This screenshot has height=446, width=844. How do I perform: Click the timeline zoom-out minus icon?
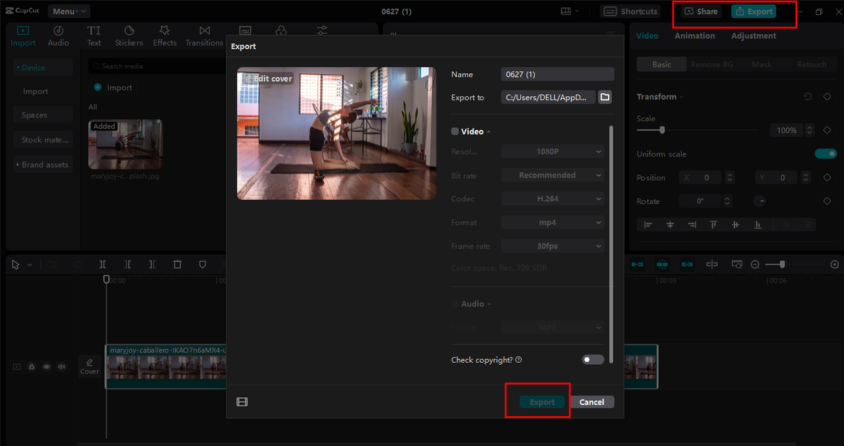[x=756, y=264]
